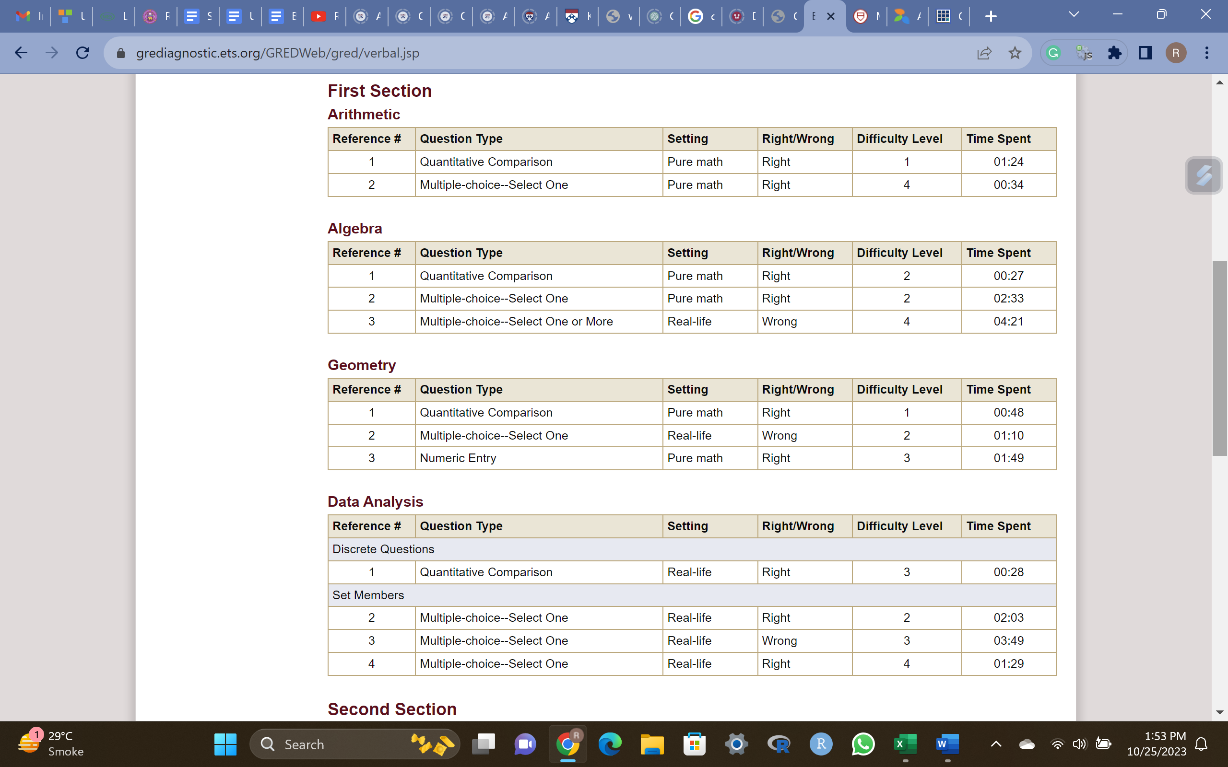Click the floating pen widget on right edge
The image size is (1228, 767).
pyautogui.click(x=1203, y=175)
